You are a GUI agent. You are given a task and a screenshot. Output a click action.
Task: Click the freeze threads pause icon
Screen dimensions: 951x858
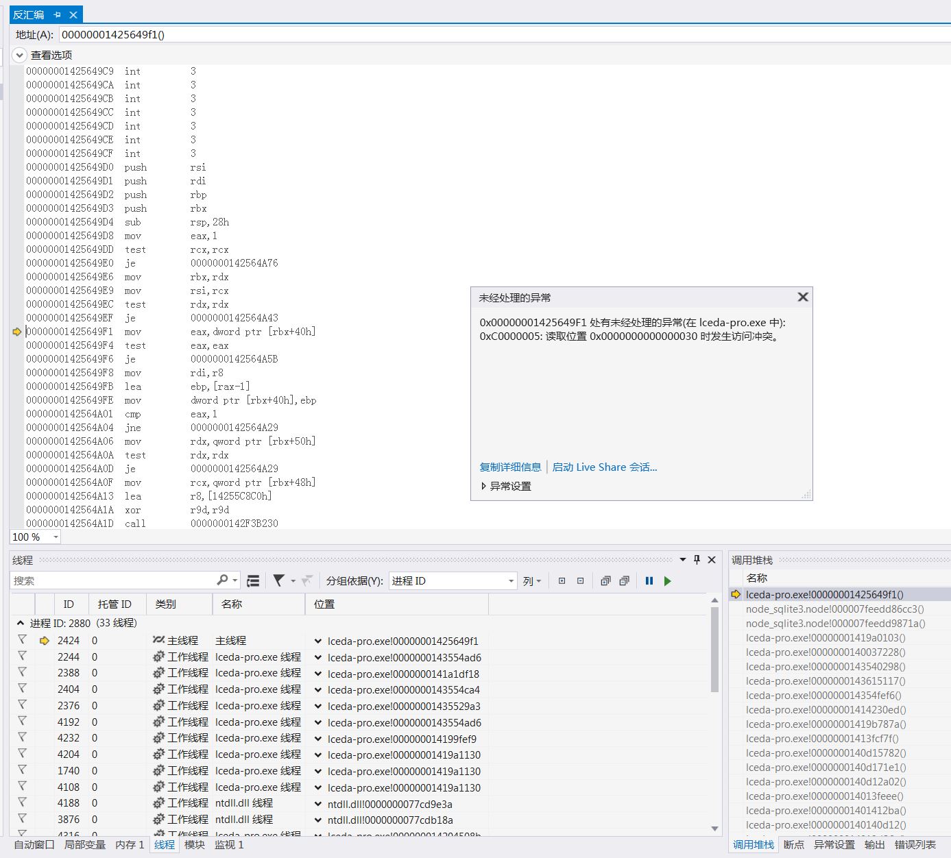point(649,581)
